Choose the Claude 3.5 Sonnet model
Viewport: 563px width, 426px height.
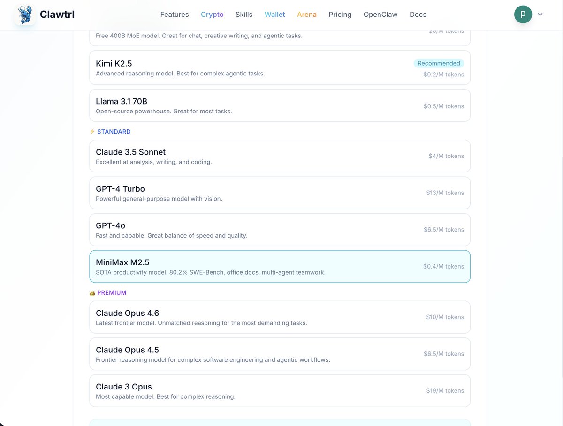(x=280, y=156)
